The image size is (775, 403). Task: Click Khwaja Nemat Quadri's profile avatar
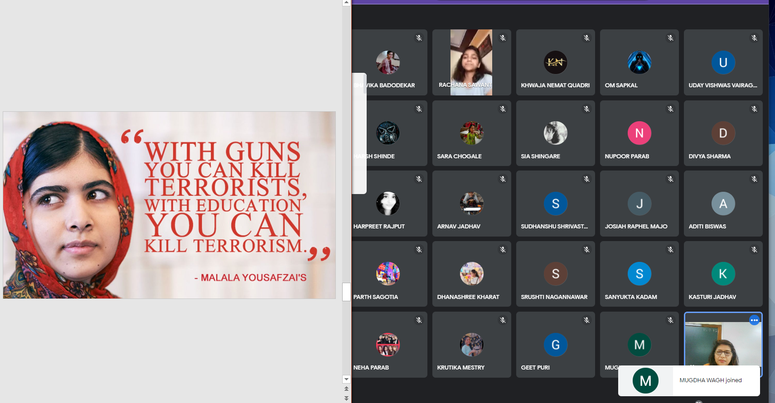pyautogui.click(x=555, y=62)
